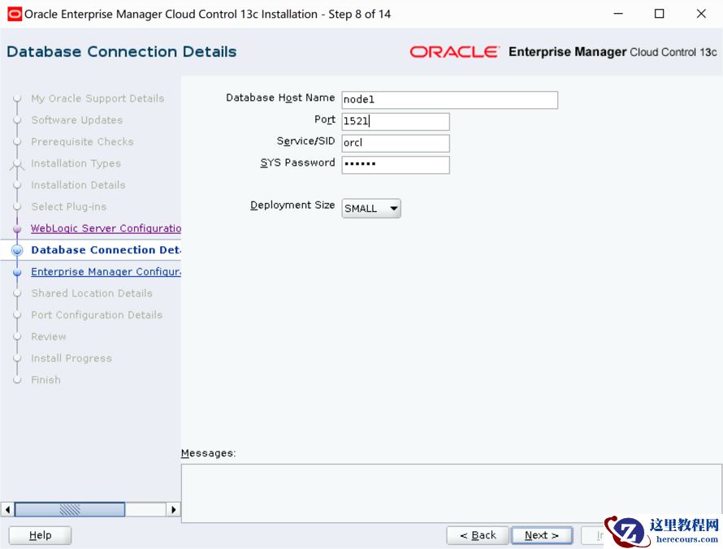Viewport: 723px width, 549px height.
Task: Click 'Finish' step text
Action: click(45, 380)
